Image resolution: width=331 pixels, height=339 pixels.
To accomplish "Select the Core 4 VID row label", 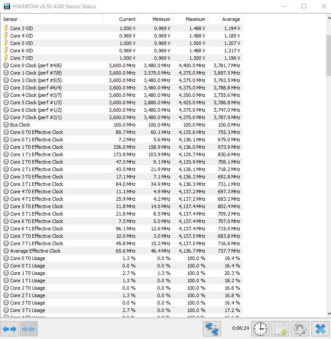I will click(22, 36).
